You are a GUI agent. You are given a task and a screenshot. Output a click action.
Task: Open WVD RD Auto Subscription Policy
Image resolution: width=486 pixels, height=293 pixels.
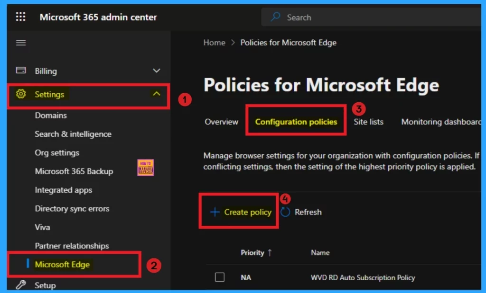(x=363, y=277)
